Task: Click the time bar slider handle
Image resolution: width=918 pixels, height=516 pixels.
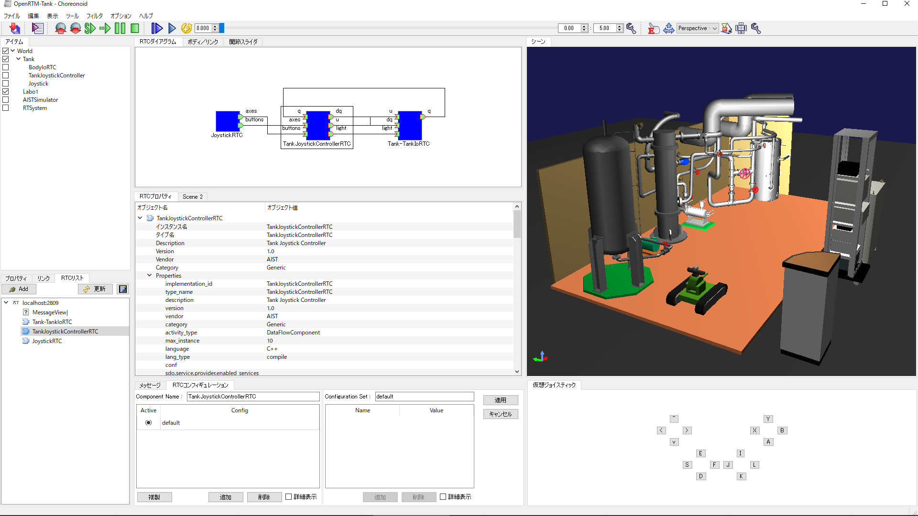Action: point(222,29)
